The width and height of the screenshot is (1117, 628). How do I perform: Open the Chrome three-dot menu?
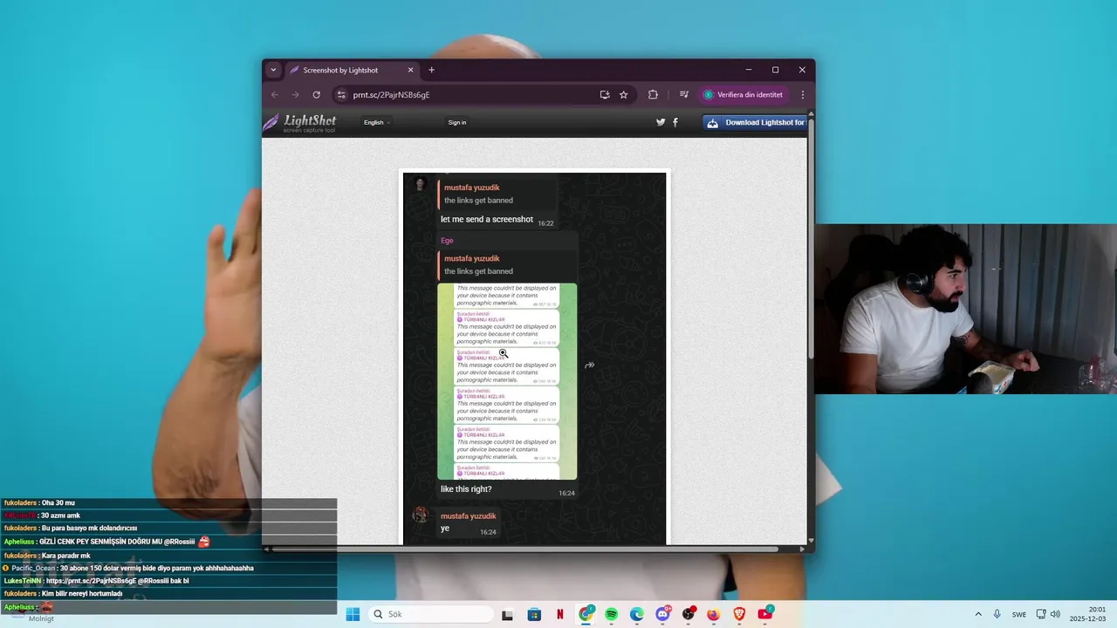click(x=803, y=94)
